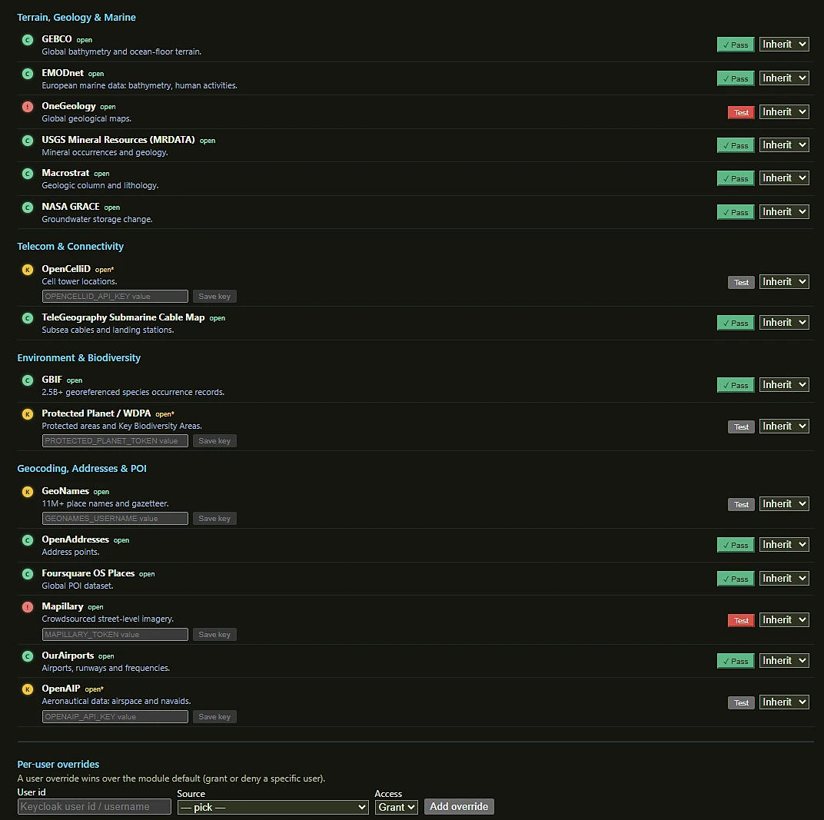Click the Pass button for OpenAddresses

[x=736, y=546]
